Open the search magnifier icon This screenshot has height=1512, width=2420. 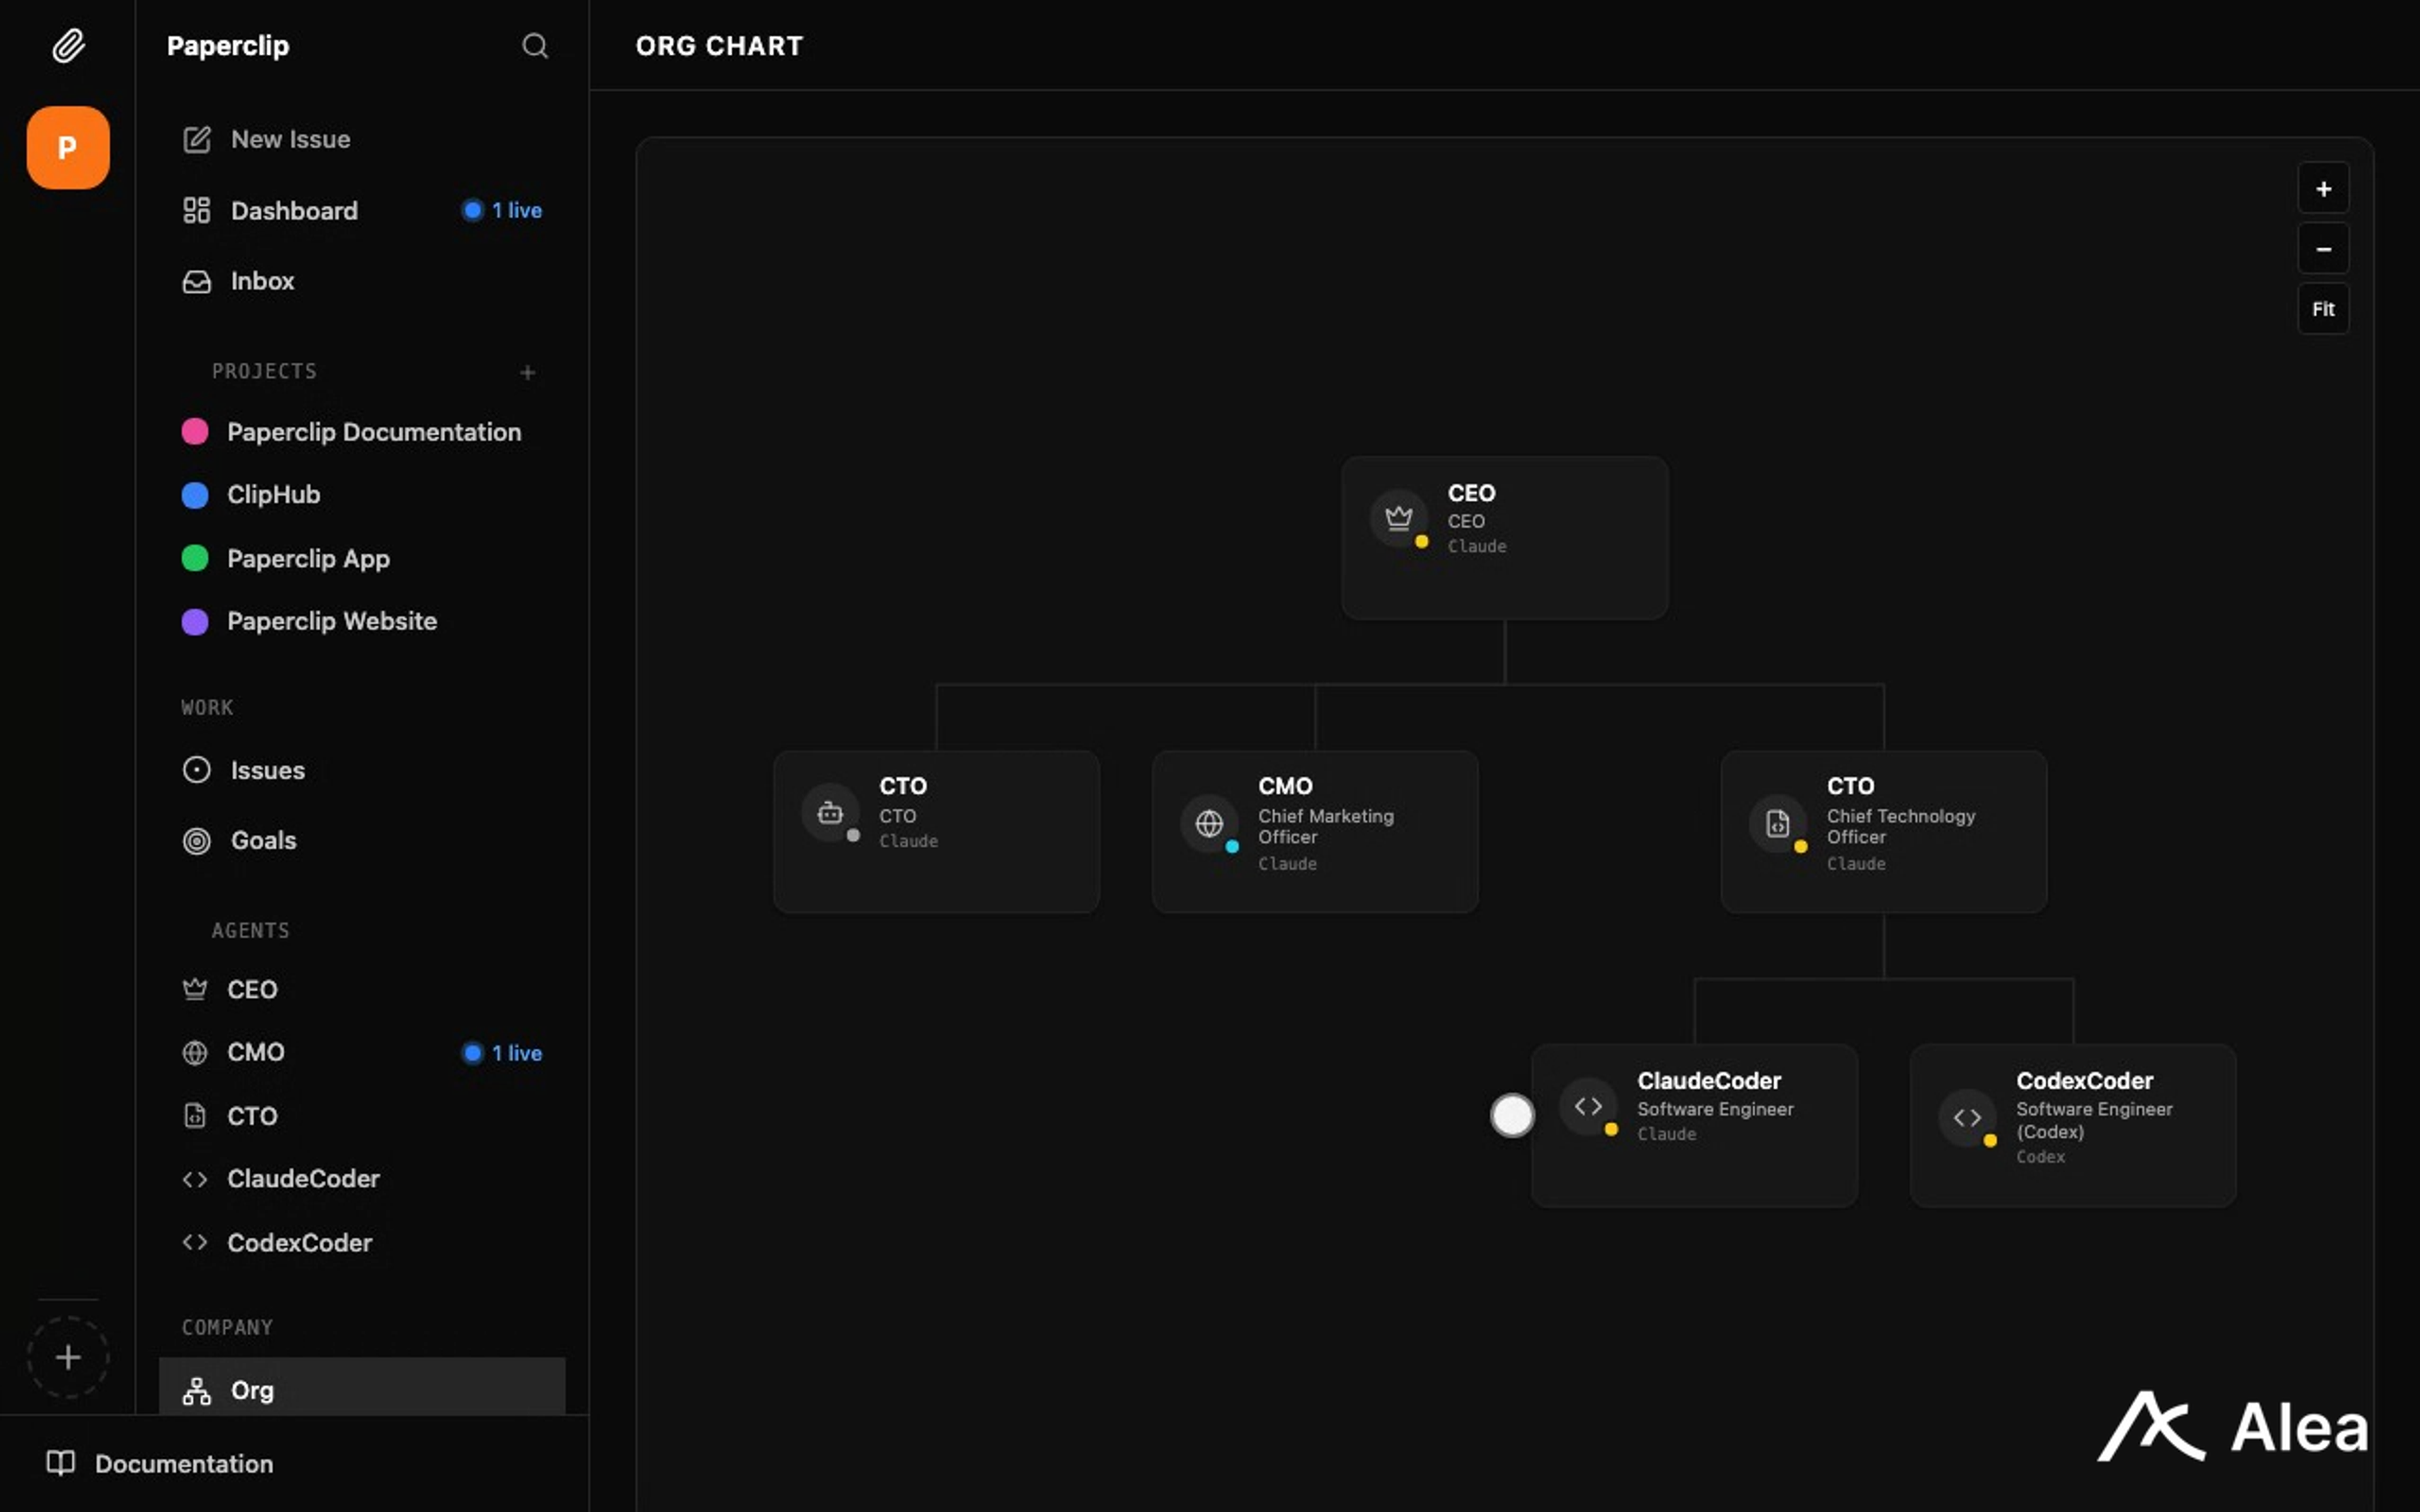[x=535, y=46]
